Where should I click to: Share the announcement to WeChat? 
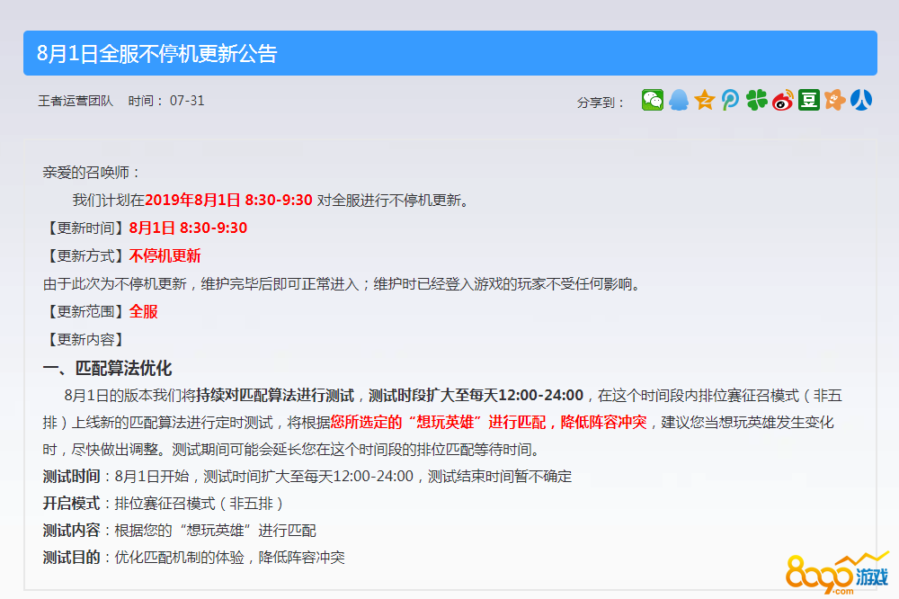pyautogui.click(x=652, y=100)
